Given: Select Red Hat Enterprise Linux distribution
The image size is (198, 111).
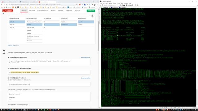Looking at the screenshot, I should pyautogui.click(x=34, y=22).
